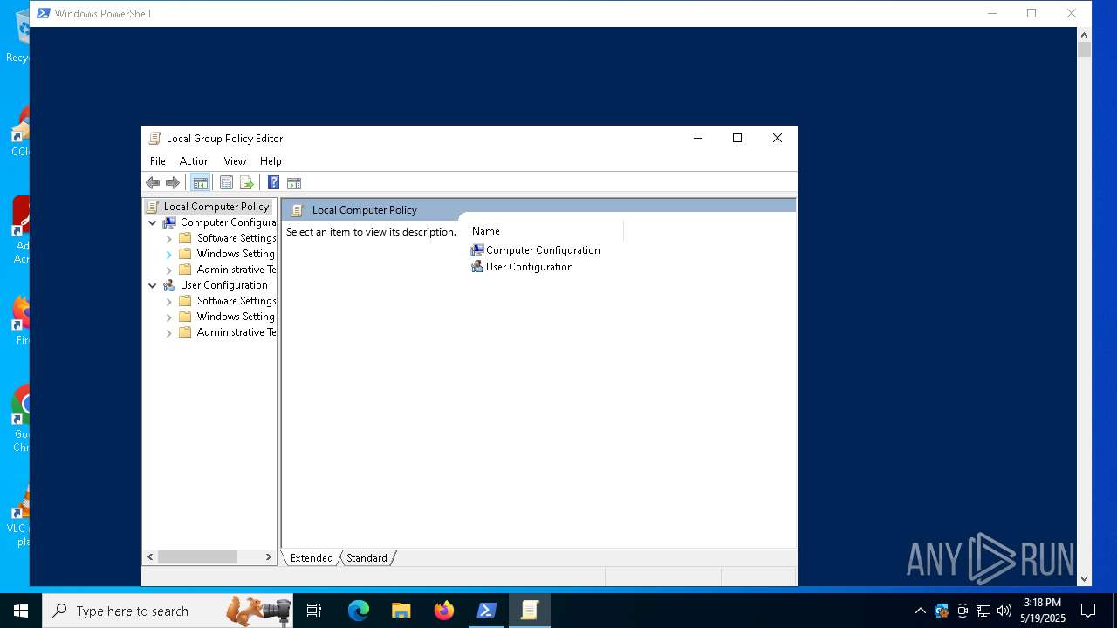Open the network tray icon

pyautogui.click(x=983, y=611)
